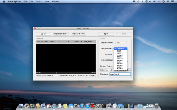Screen dimensions: 177x110
Task: Open the Apple menu
Action: 4,1
